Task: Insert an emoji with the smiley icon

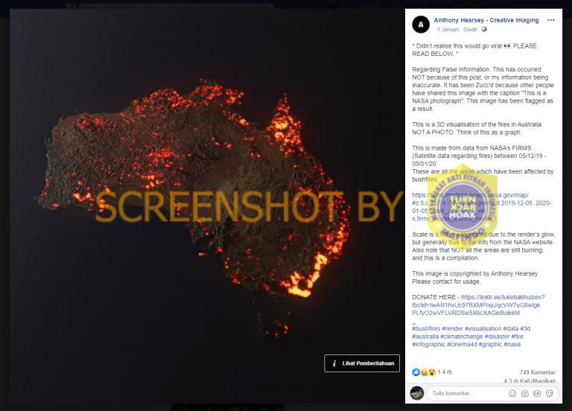Action: click(512, 393)
